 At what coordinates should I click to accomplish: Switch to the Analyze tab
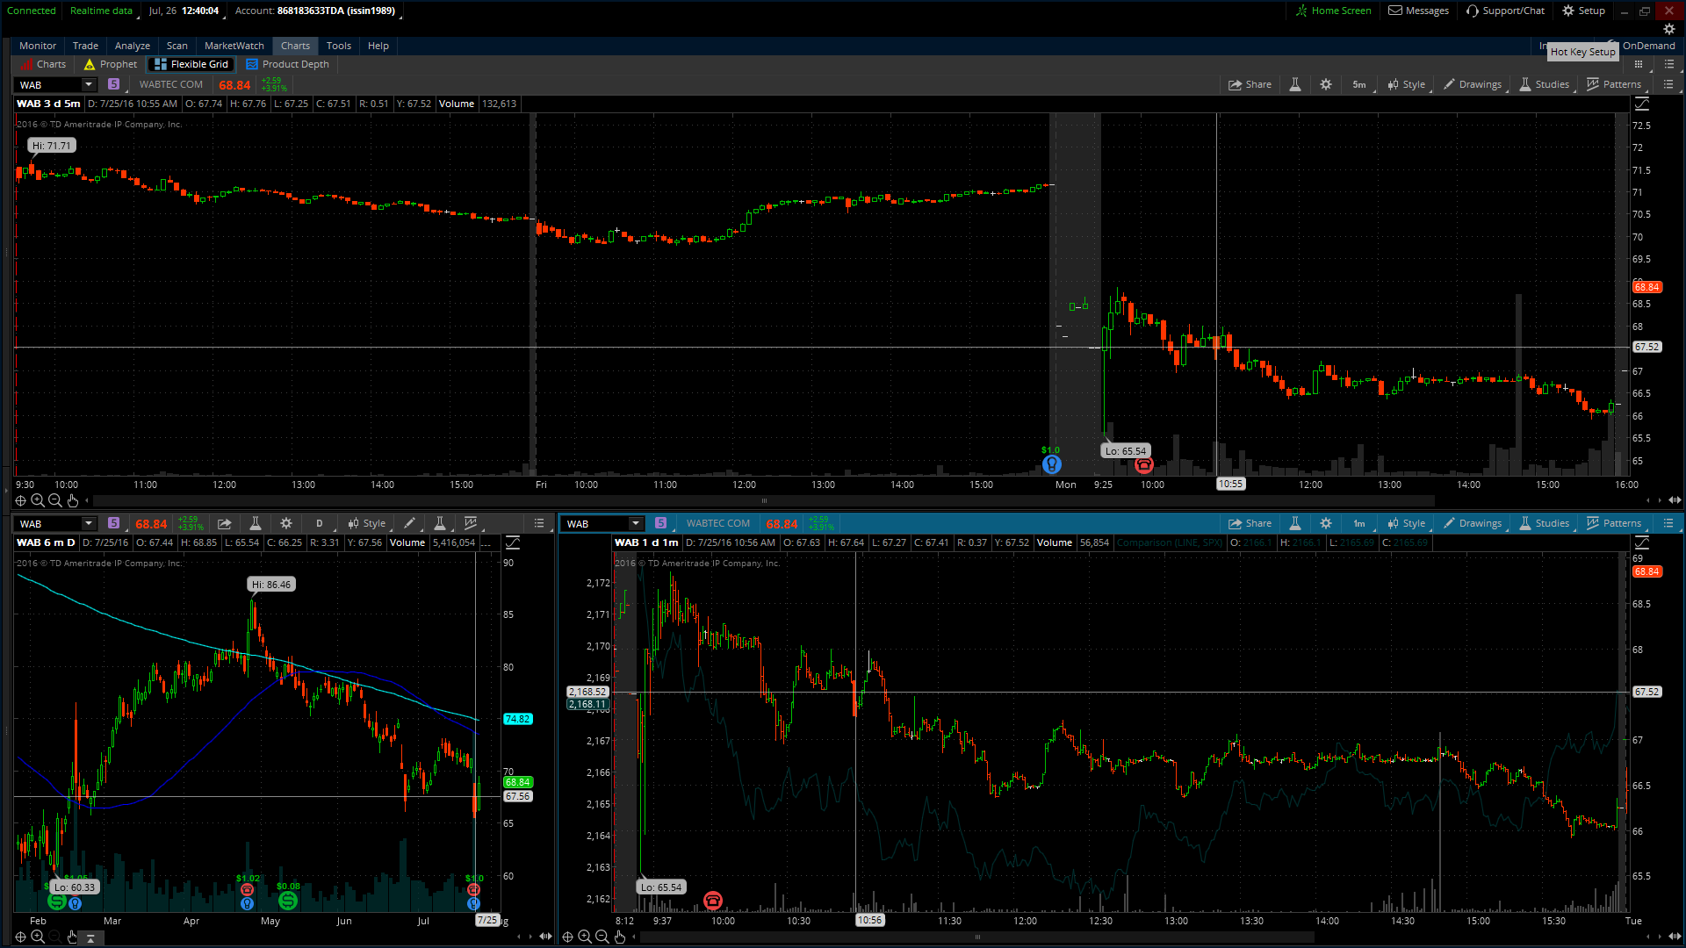133,46
